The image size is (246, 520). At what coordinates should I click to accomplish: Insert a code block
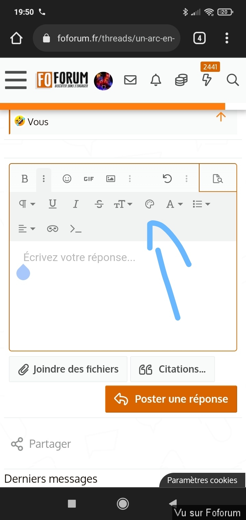pyautogui.click(x=76, y=229)
